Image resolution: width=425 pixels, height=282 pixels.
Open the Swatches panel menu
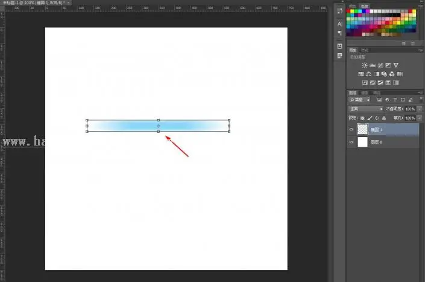[x=420, y=5]
